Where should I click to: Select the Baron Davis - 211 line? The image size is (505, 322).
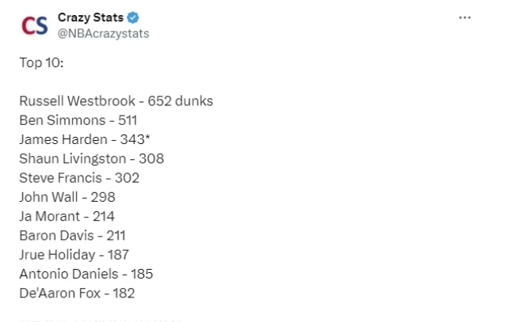click(x=72, y=236)
